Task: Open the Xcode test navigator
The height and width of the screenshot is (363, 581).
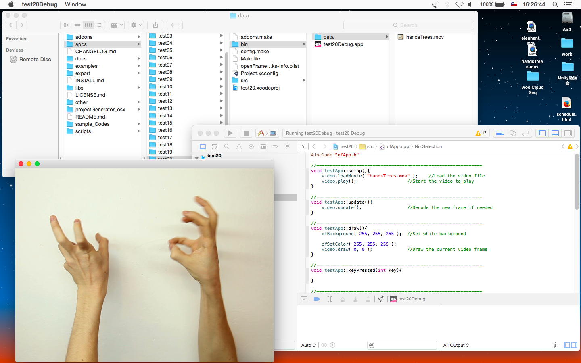Action: tap(251, 146)
